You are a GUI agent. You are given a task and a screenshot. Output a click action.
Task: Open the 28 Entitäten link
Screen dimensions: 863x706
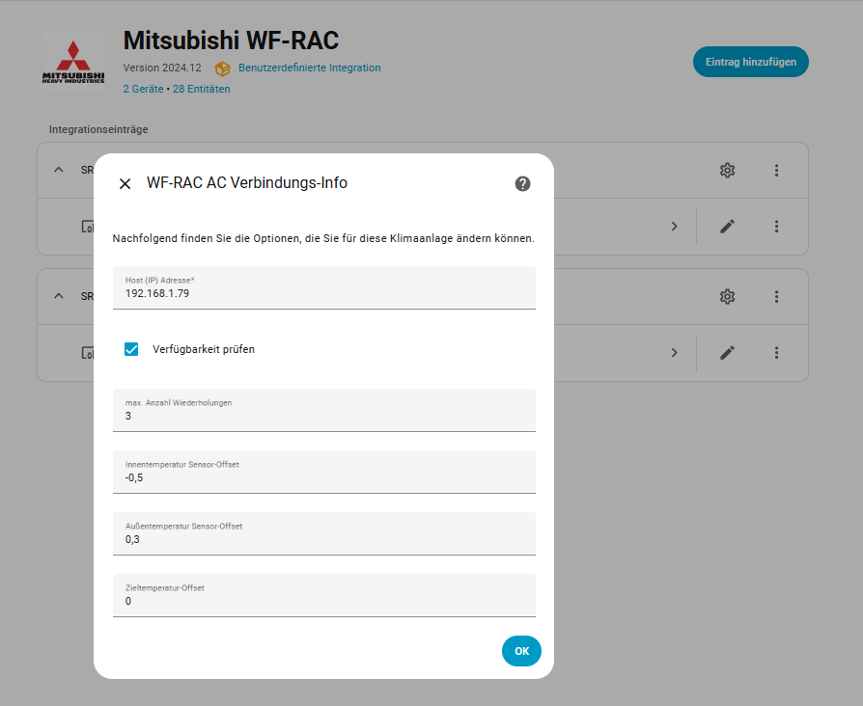pyautogui.click(x=202, y=89)
